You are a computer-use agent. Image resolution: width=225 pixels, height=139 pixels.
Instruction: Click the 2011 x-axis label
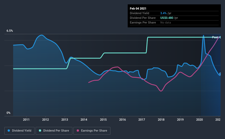tap(26, 120)
